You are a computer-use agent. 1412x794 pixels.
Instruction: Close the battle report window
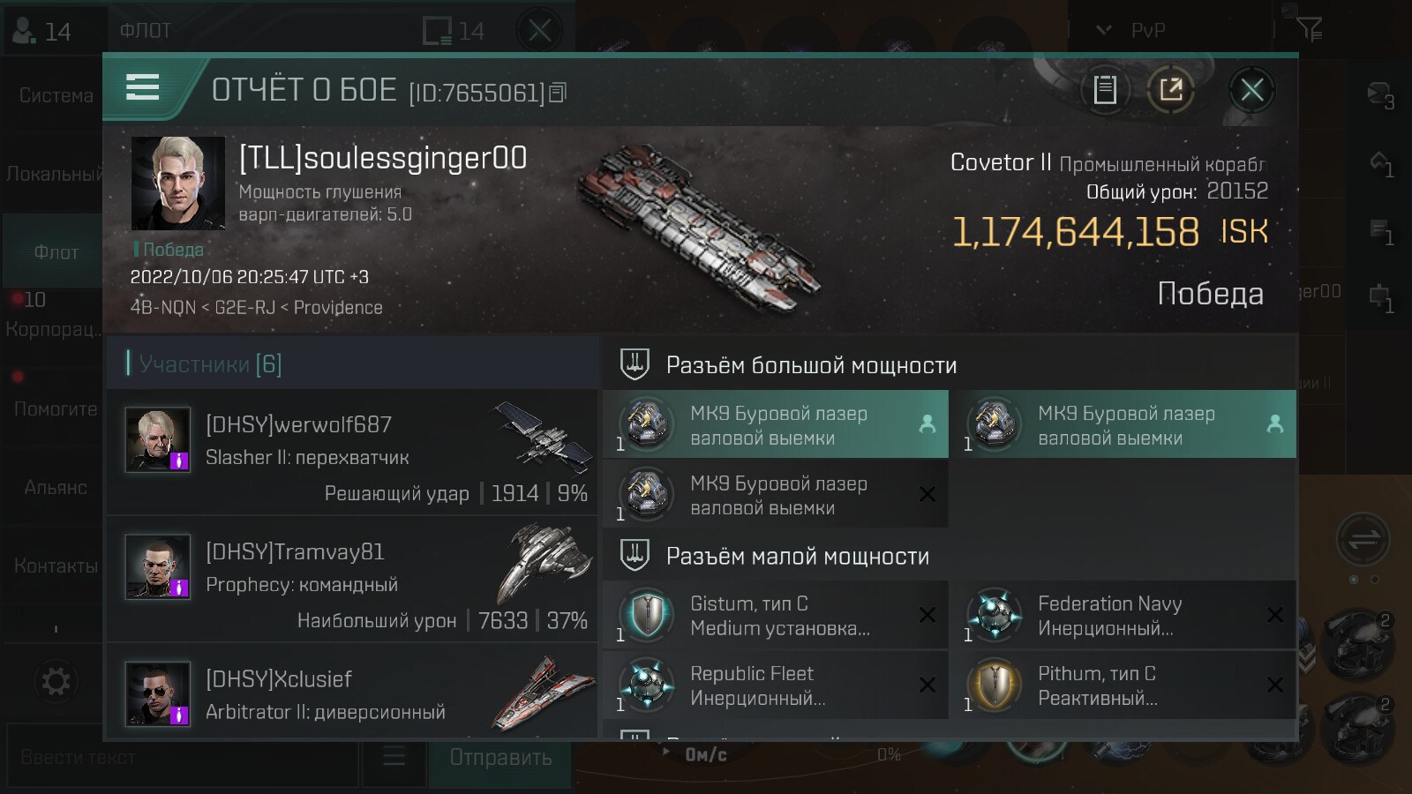pyautogui.click(x=1251, y=89)
